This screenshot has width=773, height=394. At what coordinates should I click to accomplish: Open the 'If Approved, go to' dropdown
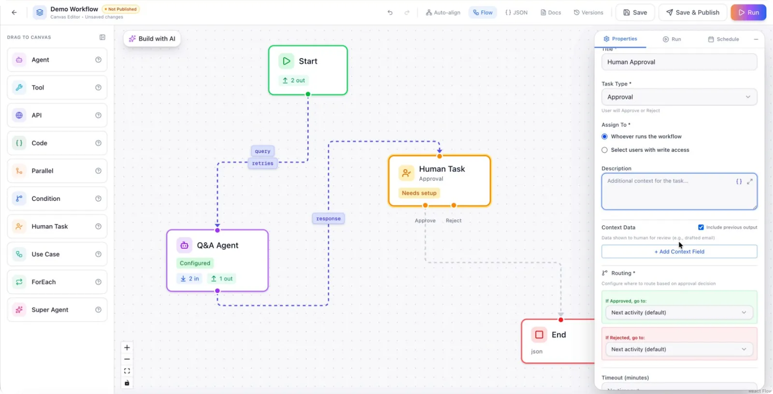point(679,313)
